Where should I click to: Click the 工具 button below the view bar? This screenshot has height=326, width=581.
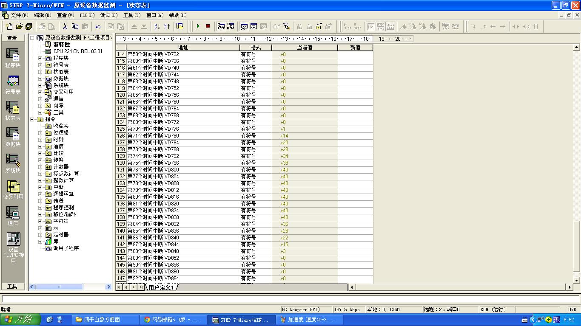pos(13,287)
